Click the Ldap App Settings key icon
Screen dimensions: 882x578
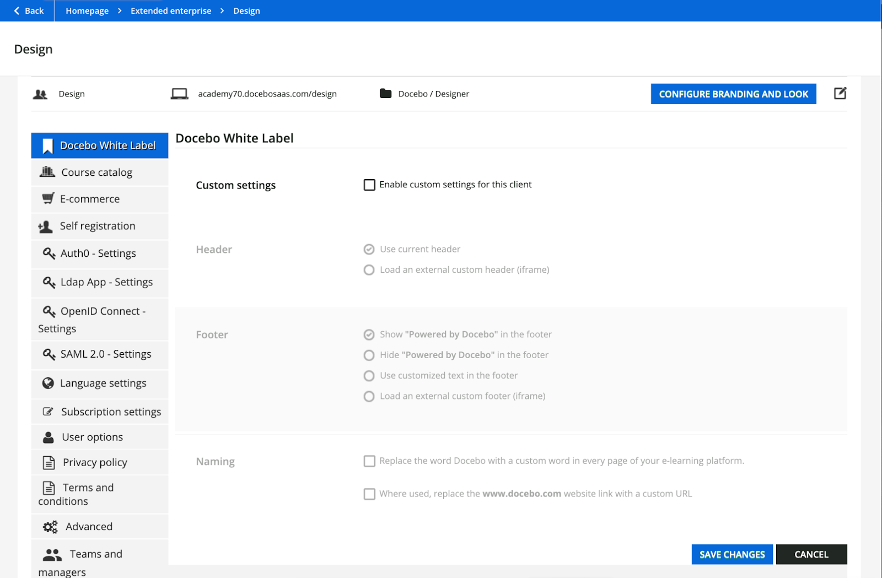coord(49,282)
